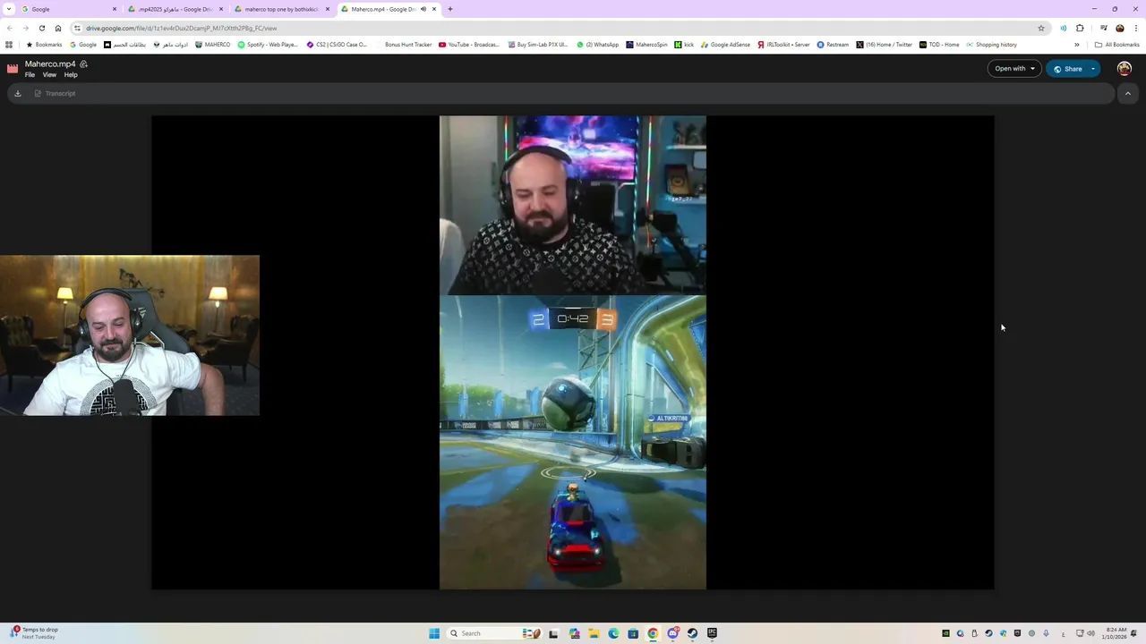Open the MAHERCO bookmark
The image size is (1146, 644).
pos(213,45)
